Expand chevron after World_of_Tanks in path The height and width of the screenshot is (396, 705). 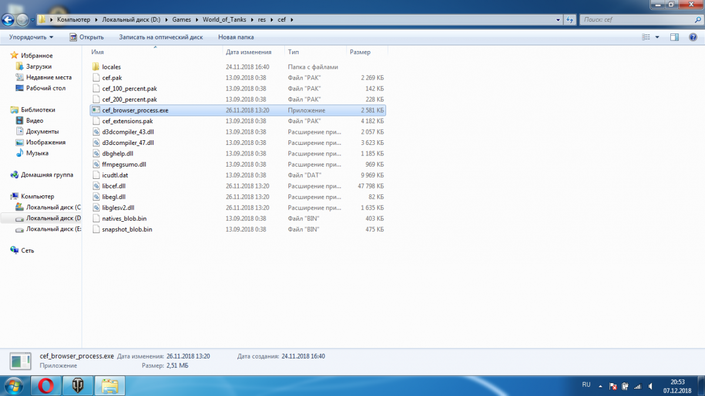click(253, 19)
